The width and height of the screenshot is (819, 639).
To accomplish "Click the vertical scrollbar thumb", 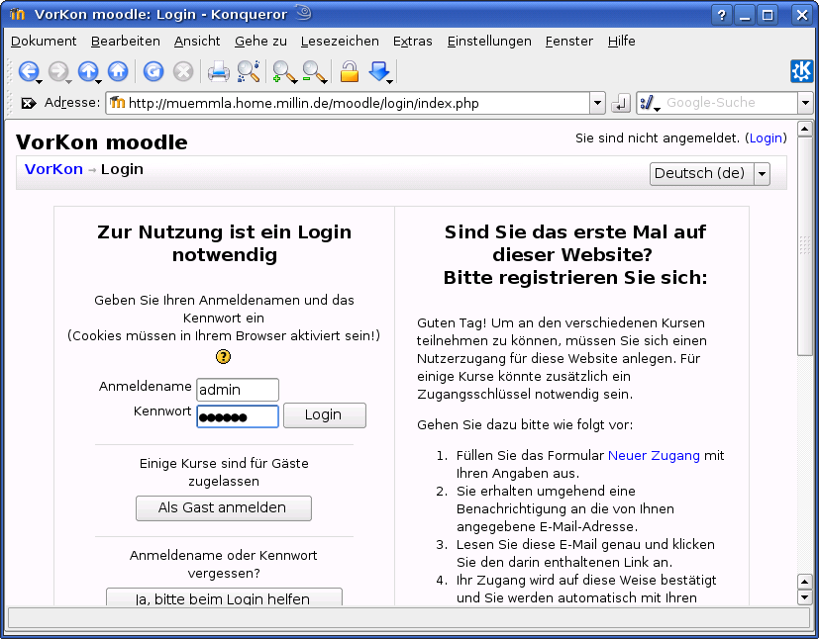I will coord(804,246).
